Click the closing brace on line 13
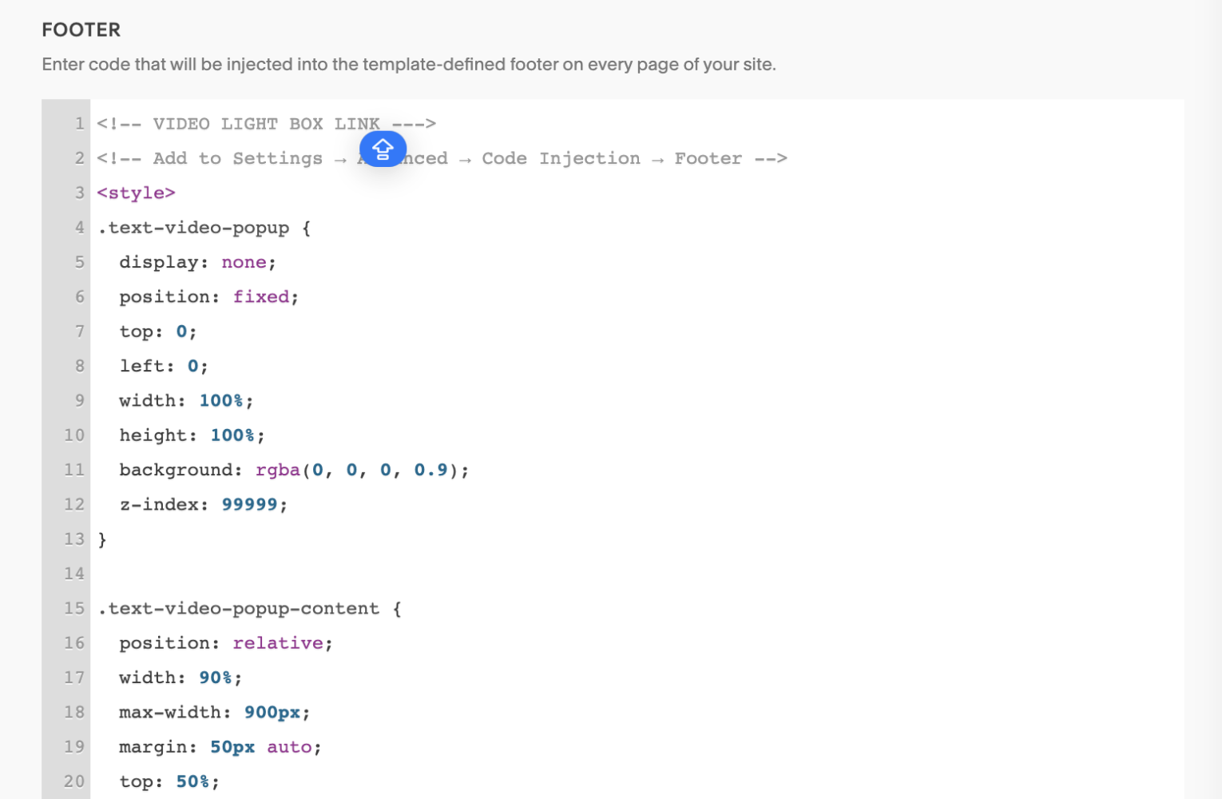 pos(102,539)
